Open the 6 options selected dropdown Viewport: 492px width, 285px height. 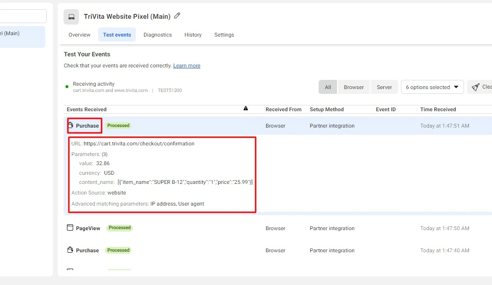432,87
